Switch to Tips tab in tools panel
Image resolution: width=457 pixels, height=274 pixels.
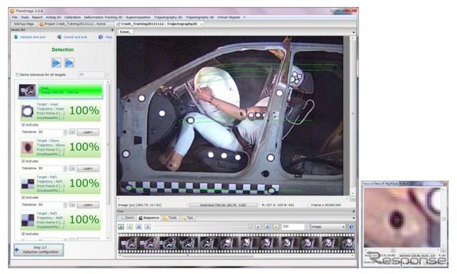187,218
